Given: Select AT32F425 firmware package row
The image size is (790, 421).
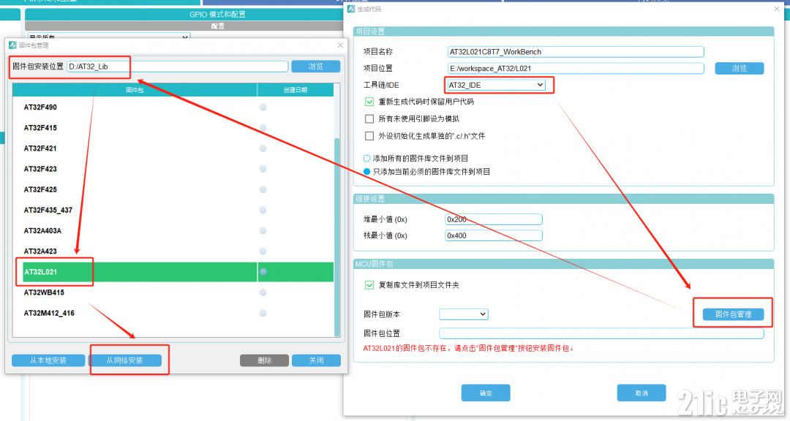Looking at the screenshot, I should point(173,190).
